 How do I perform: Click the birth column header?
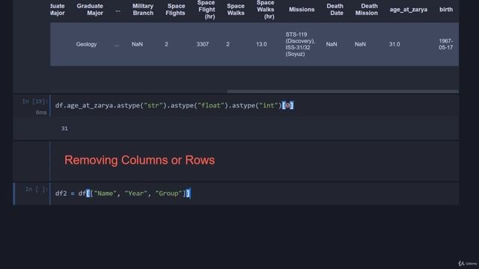[446, 10]
